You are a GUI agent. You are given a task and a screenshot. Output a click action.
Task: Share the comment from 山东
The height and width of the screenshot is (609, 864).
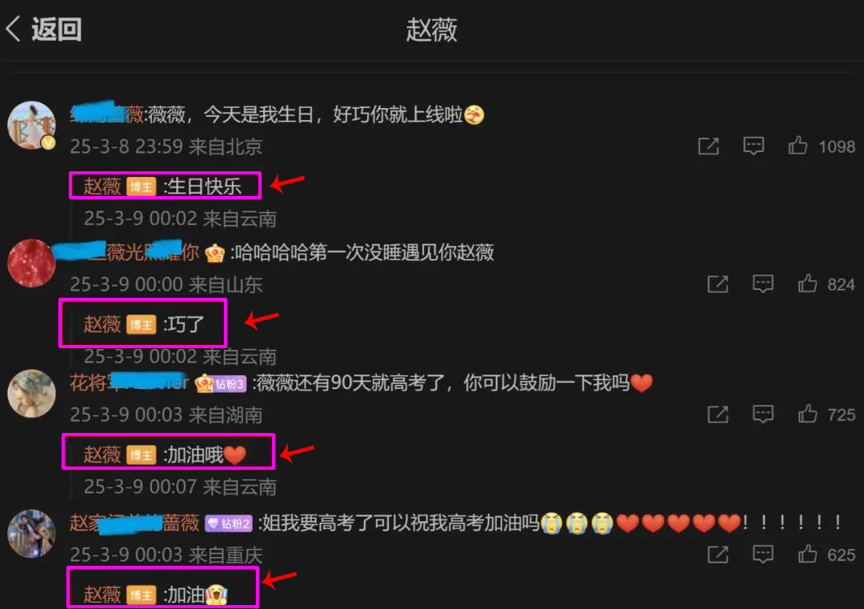click(718, 284)
